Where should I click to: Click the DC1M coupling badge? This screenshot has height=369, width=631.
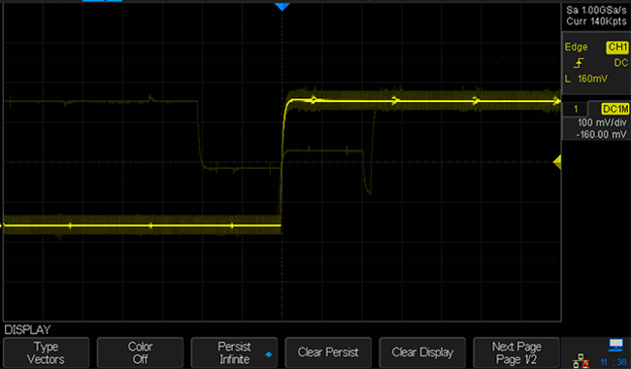(614, 109)
